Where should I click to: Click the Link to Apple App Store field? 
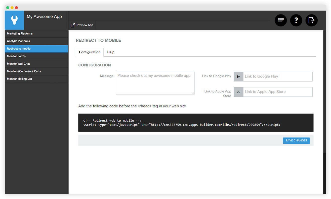pos(278,92)
